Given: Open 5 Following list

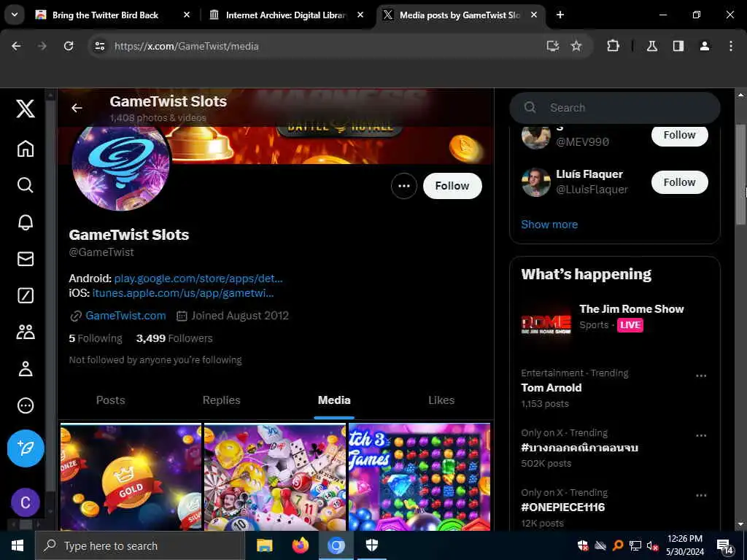Looking at the screenshot, I should click(96, 338).
